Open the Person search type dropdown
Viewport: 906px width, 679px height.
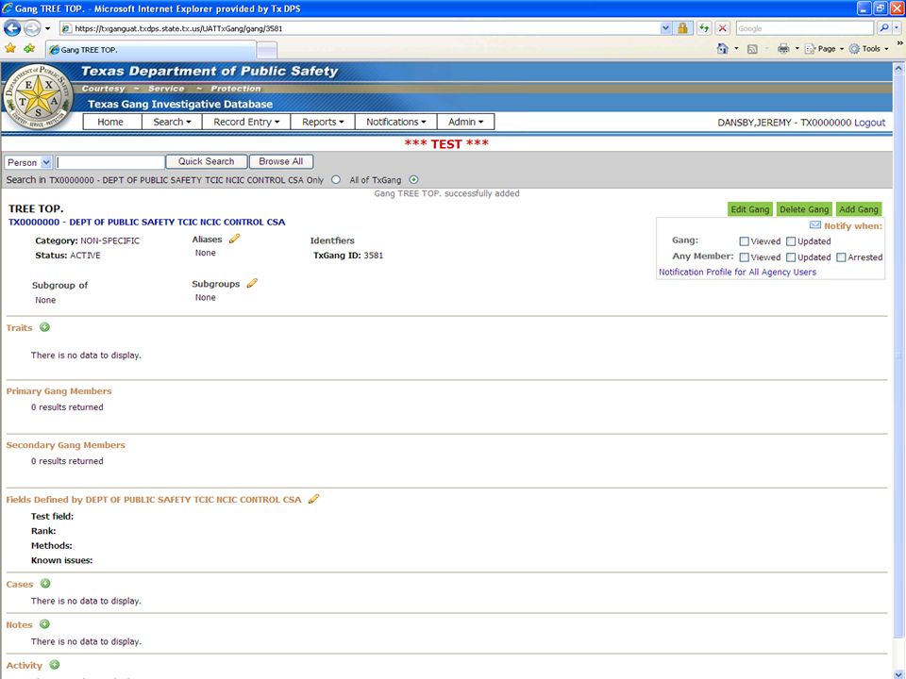(x=28, y=162)
